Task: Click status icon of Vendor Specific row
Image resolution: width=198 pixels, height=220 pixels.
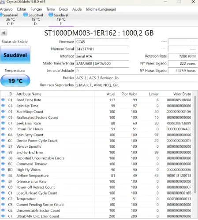Action: coord(3,146)
